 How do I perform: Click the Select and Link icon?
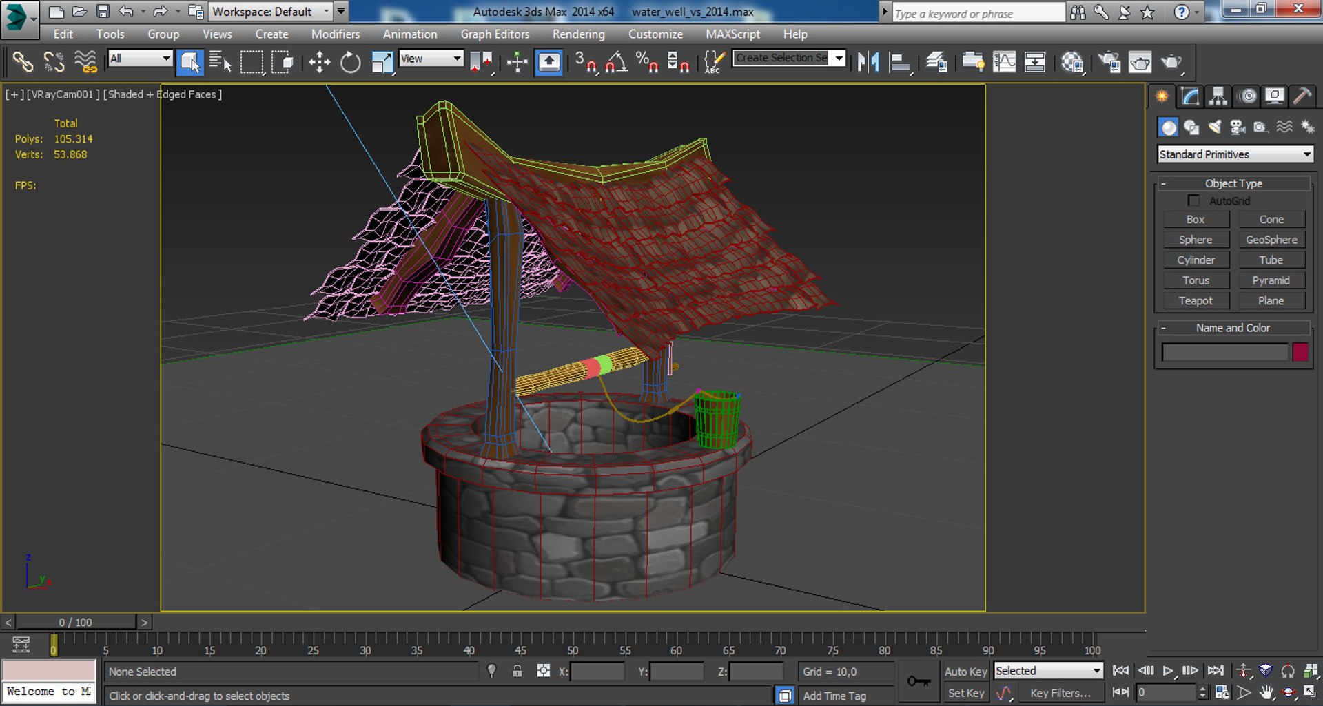tap(23, 63)
